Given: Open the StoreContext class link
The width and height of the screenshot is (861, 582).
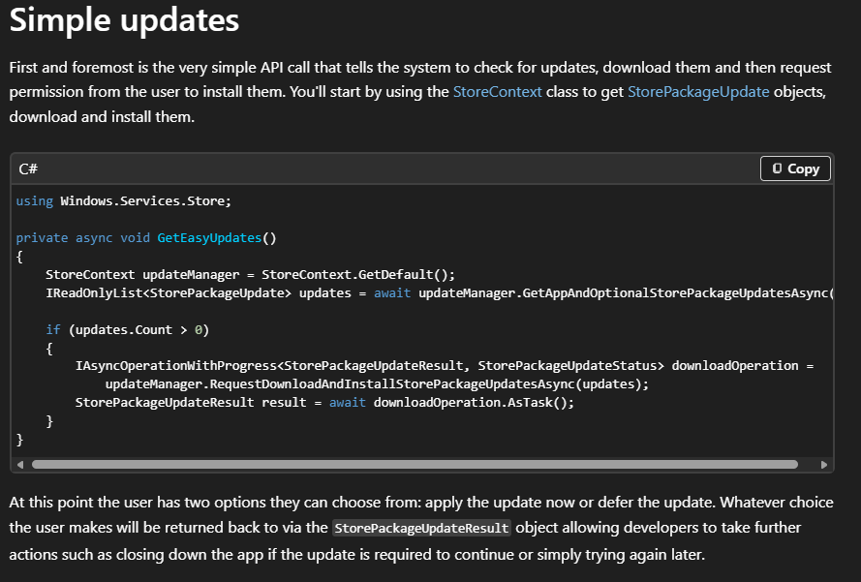Looking at the screenshot, I should (497, 92).
